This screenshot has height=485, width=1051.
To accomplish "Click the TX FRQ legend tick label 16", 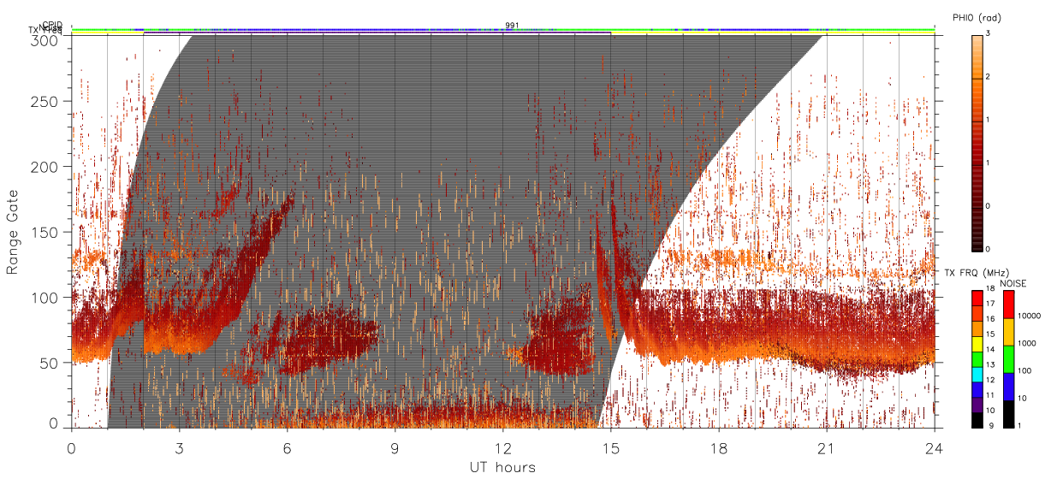I will (990, 318).
